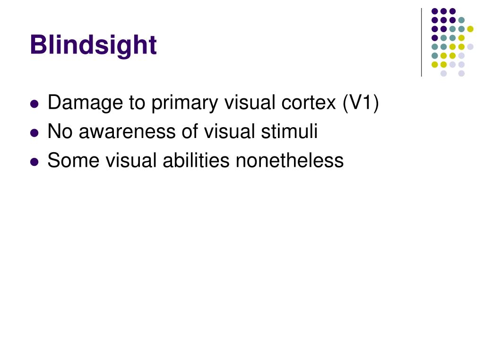Click the word 'Some' in third bullet

[x=73, y=161]
